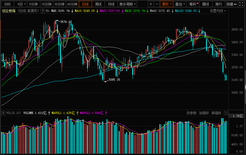Click 换指标 to switch the indicator
The image size is (246, 155).
tap(216, 113)
